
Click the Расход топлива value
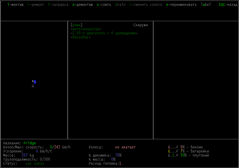(120, 163)
